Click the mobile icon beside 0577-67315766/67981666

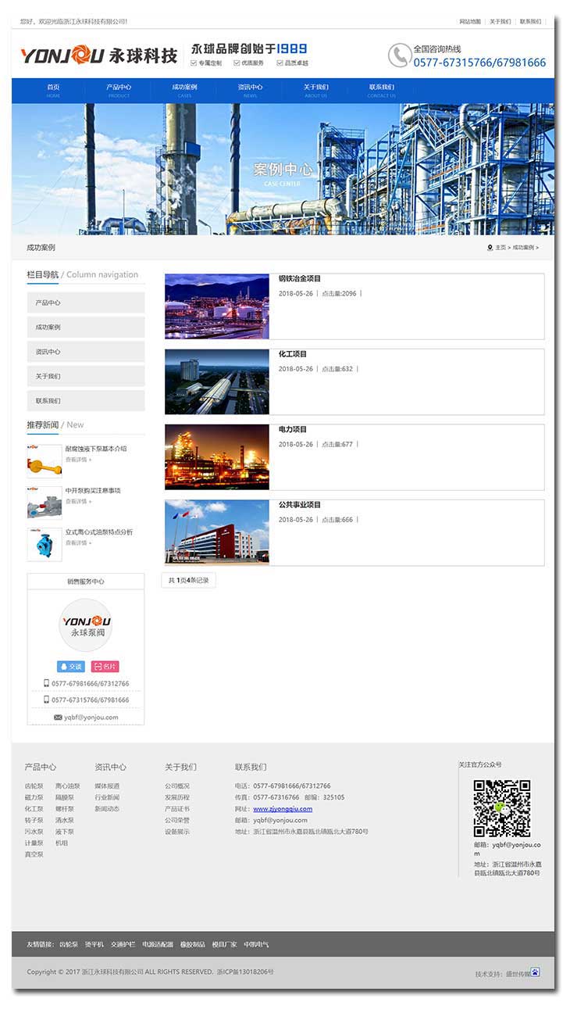pos(46,700)
